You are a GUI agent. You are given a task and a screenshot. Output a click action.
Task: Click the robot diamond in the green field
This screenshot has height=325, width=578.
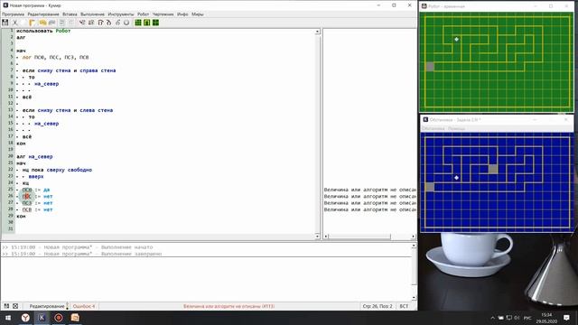pos(456,39)
